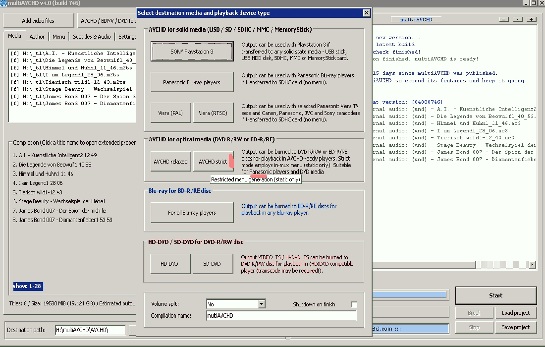545x347 pixels.
Task: Pick the Viera (PAL) option
Action: tap(171, 113)
